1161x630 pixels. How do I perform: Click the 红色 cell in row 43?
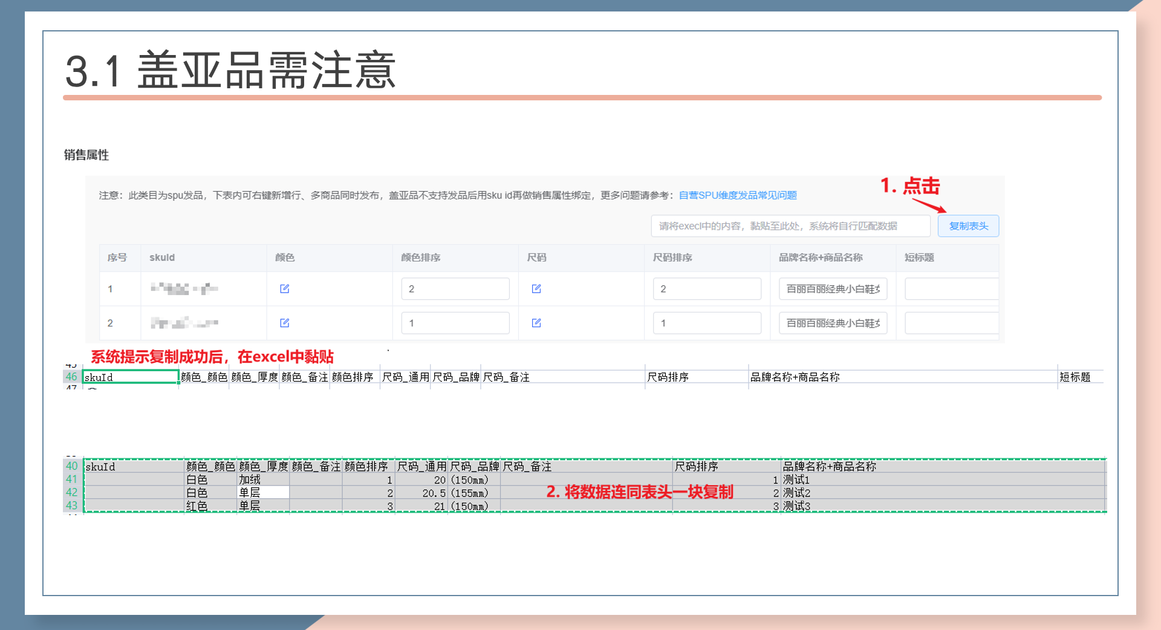[197, 507]
